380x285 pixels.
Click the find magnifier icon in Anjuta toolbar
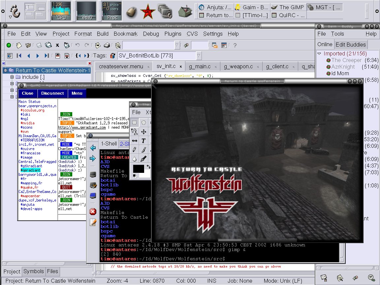click(x=118, y=45)
